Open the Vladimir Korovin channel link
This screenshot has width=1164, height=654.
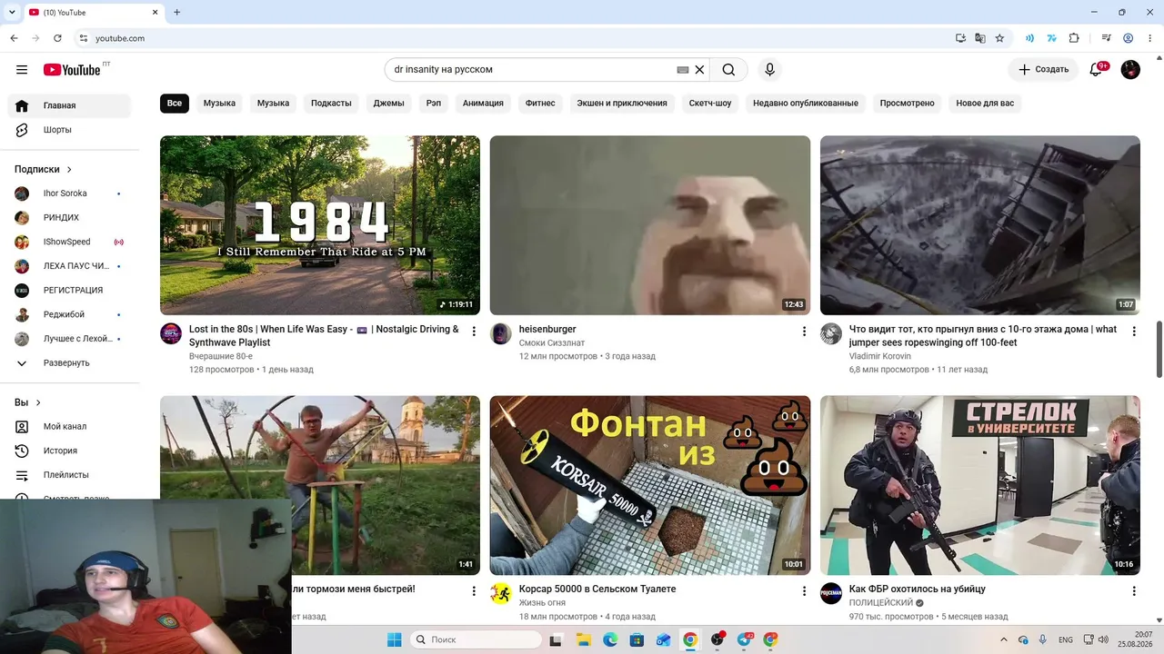coord(880,357)
